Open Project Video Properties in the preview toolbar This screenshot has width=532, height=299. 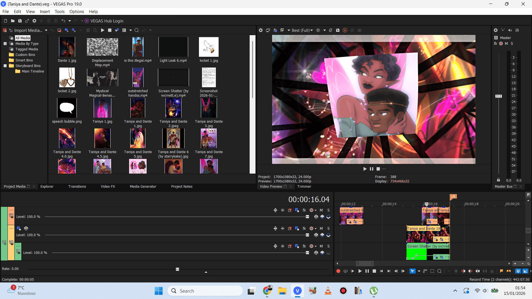261,30
